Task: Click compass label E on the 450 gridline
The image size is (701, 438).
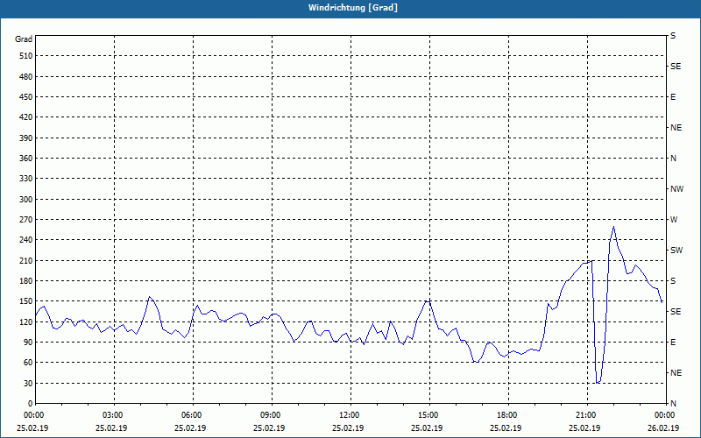Action: coord(673,97)
